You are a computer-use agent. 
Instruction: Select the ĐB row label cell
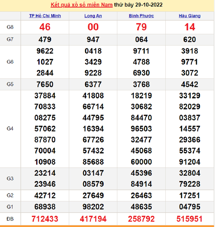coord(10,219)
